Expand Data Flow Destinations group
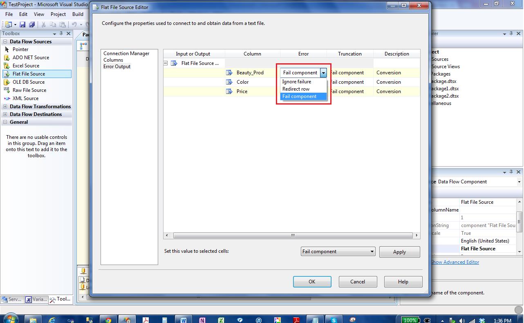 (5, 114)
